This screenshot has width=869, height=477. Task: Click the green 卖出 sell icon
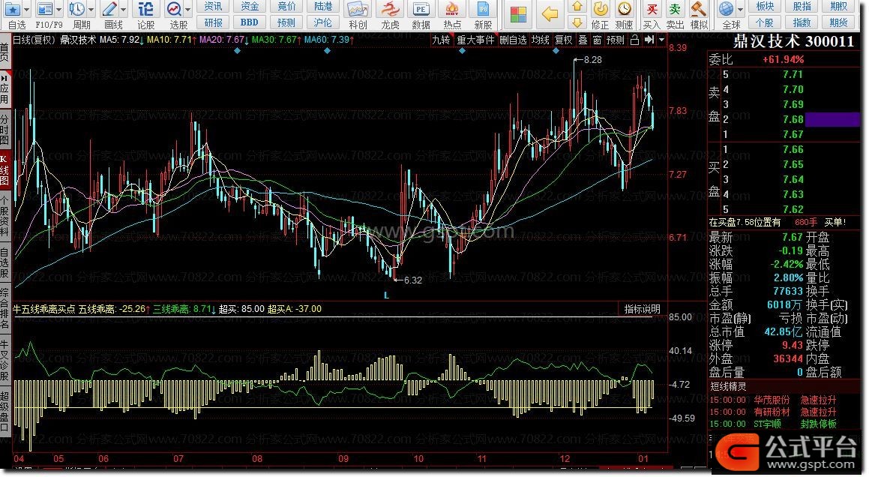point(675,10)
